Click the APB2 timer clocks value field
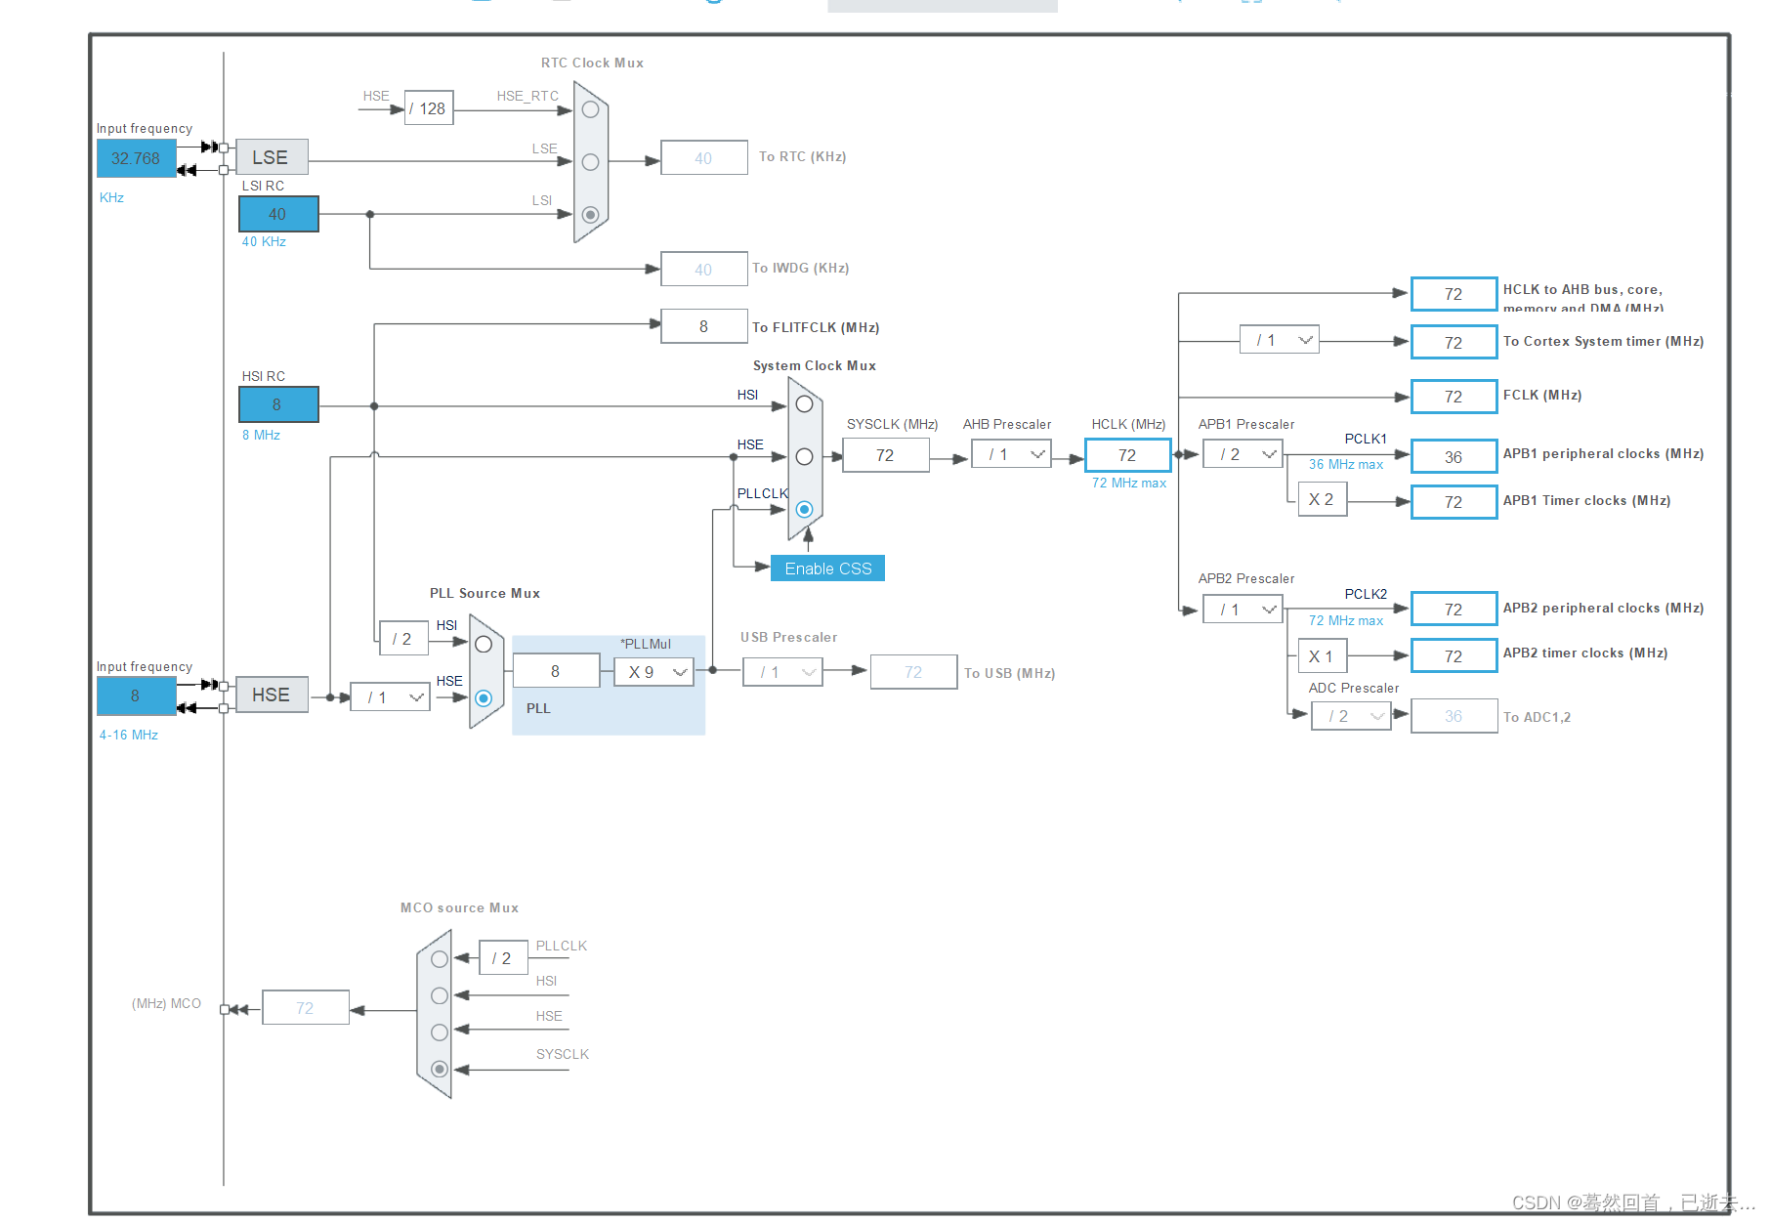The width and height of the screenshot is (1770, 1222). [1454, 656]
